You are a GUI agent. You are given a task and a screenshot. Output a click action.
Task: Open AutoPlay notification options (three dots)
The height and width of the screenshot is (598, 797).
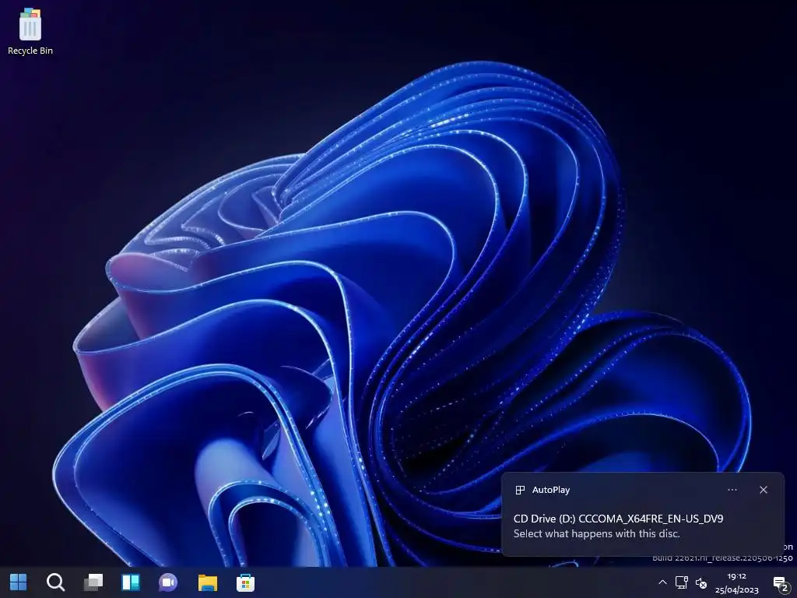click(x=732, y=490)
